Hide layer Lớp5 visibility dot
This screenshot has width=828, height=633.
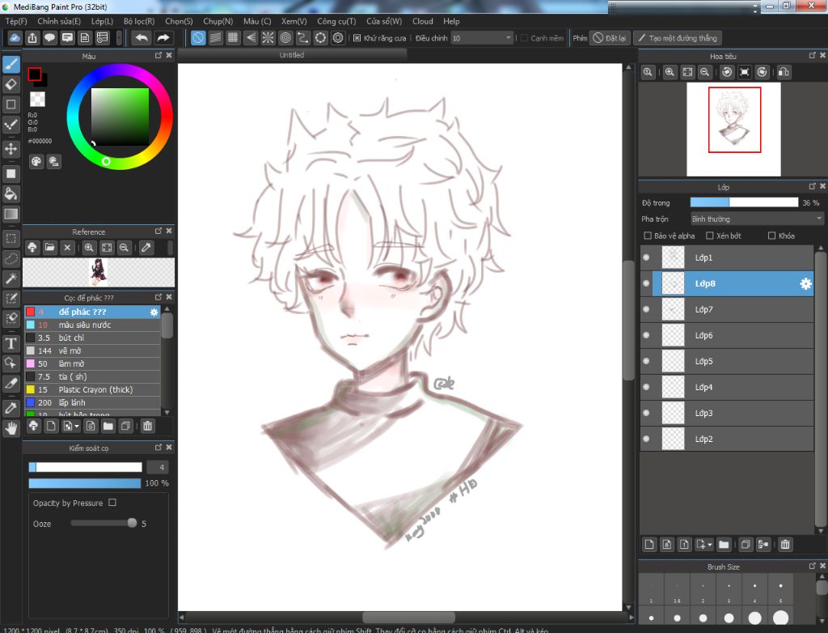click(646, 361)
